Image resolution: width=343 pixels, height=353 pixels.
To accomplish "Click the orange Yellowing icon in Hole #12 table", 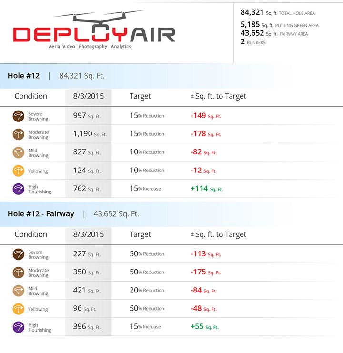I will (x=19, y=171).
